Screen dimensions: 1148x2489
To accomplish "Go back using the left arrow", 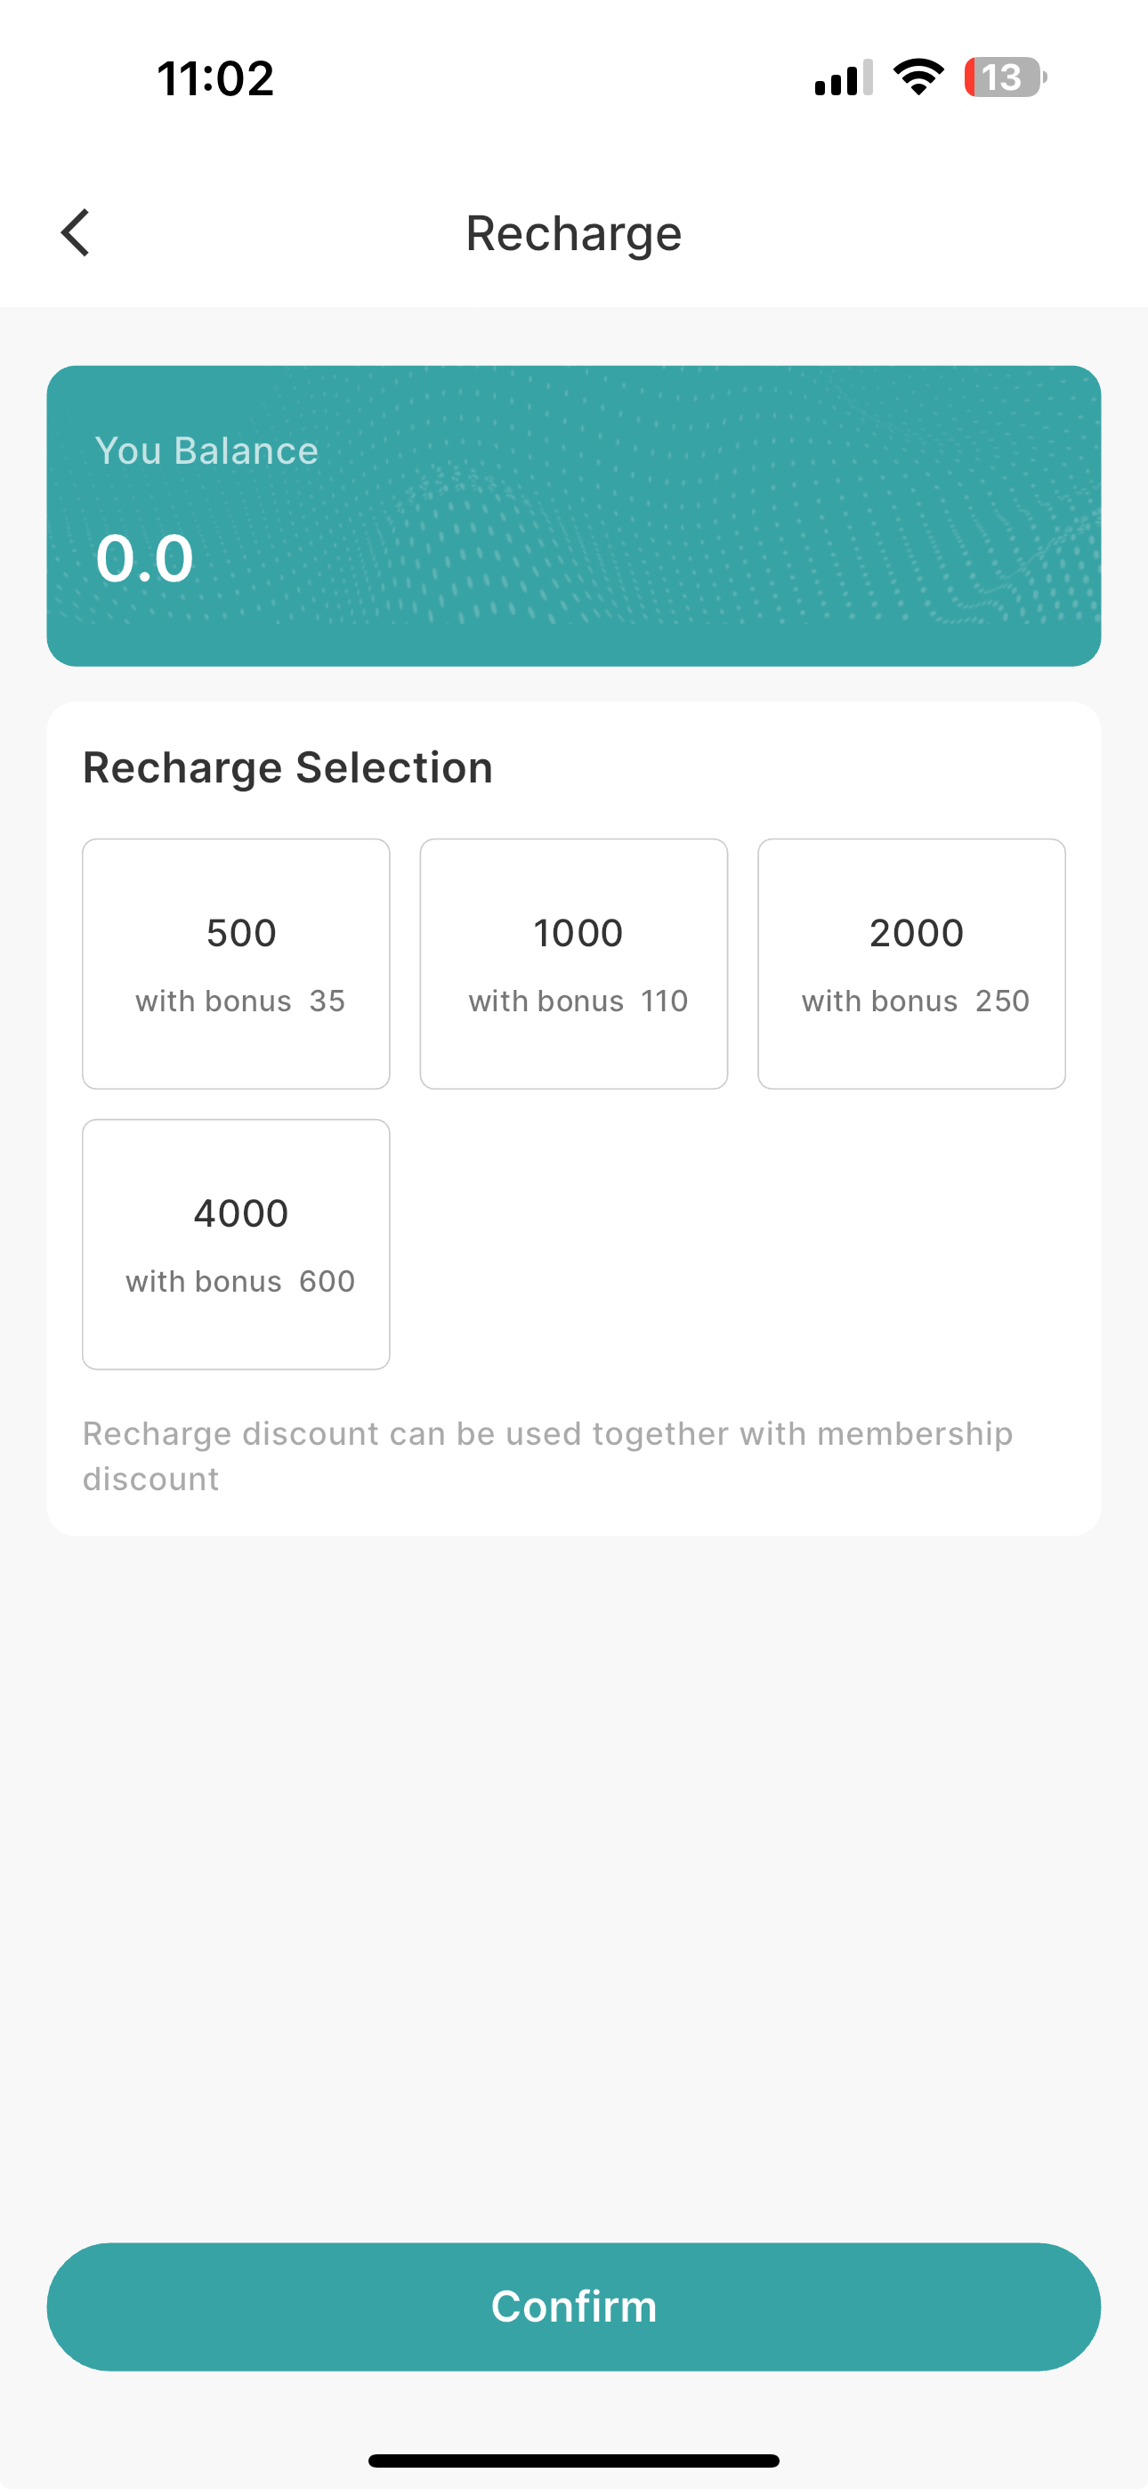I will tap(76, 233).
